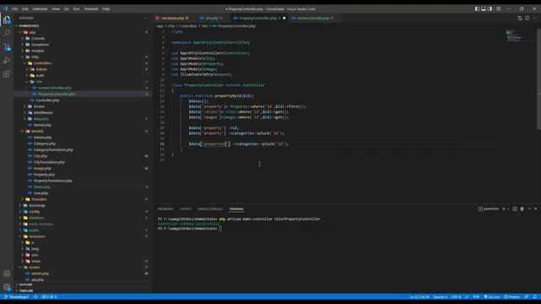Toggle primary side bar from title bar

(x=477, y=9)
